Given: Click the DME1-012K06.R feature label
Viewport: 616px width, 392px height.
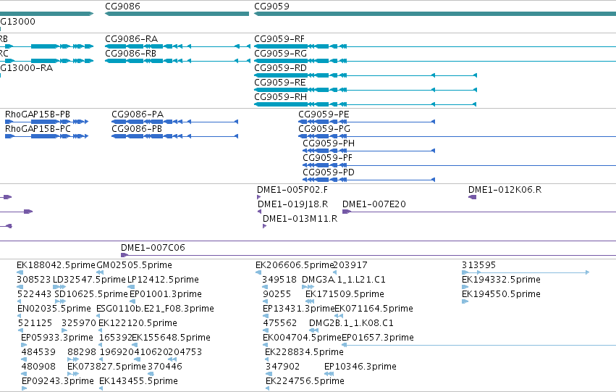Looking at the screenshot, I should tap(505, 190).
